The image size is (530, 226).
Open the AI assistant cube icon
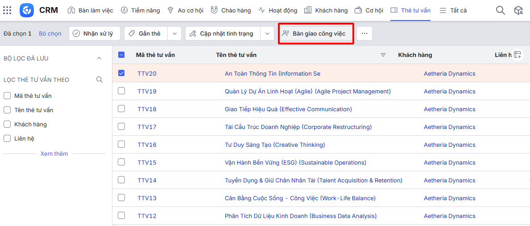tap(518, 10)
